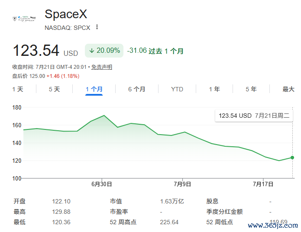
Task: Select the 1 天 range tab
Action: (18, 89)
